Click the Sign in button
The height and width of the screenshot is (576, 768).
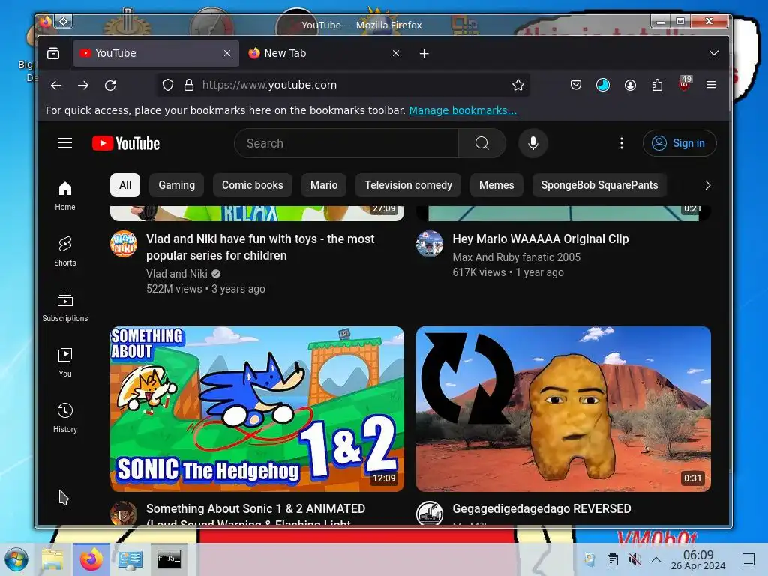coord(679,143)
